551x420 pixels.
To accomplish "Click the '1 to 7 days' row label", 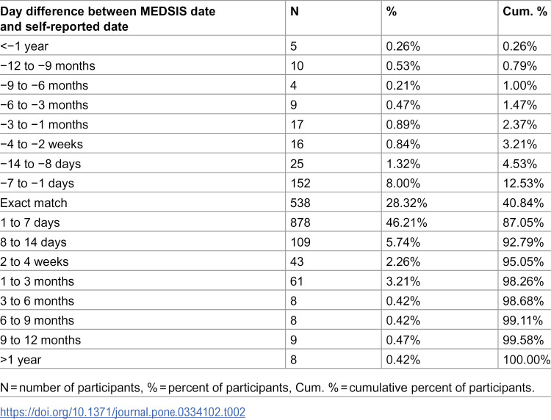I will (30, 222).
